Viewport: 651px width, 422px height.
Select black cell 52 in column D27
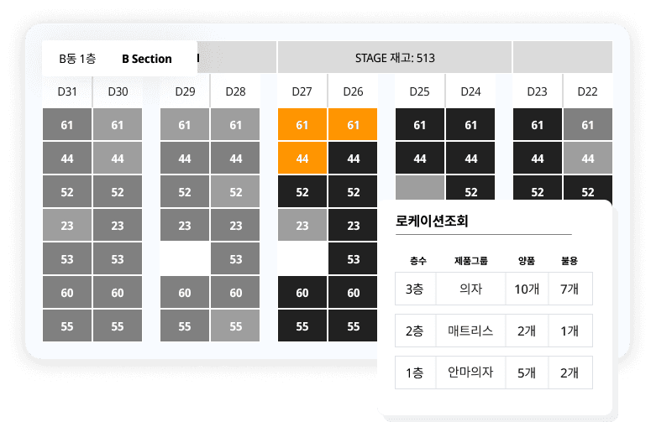pos(302,191)
